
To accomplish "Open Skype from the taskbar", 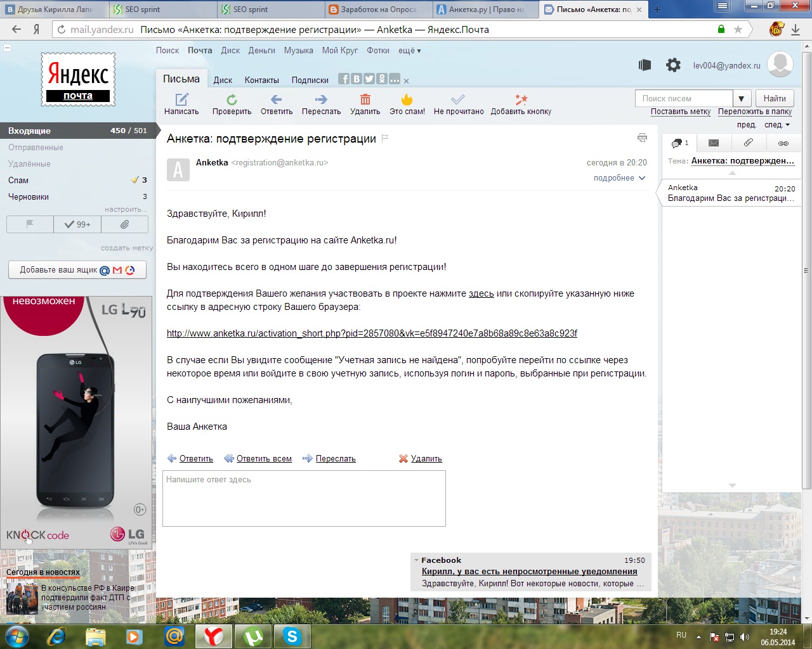I will 292,636.
